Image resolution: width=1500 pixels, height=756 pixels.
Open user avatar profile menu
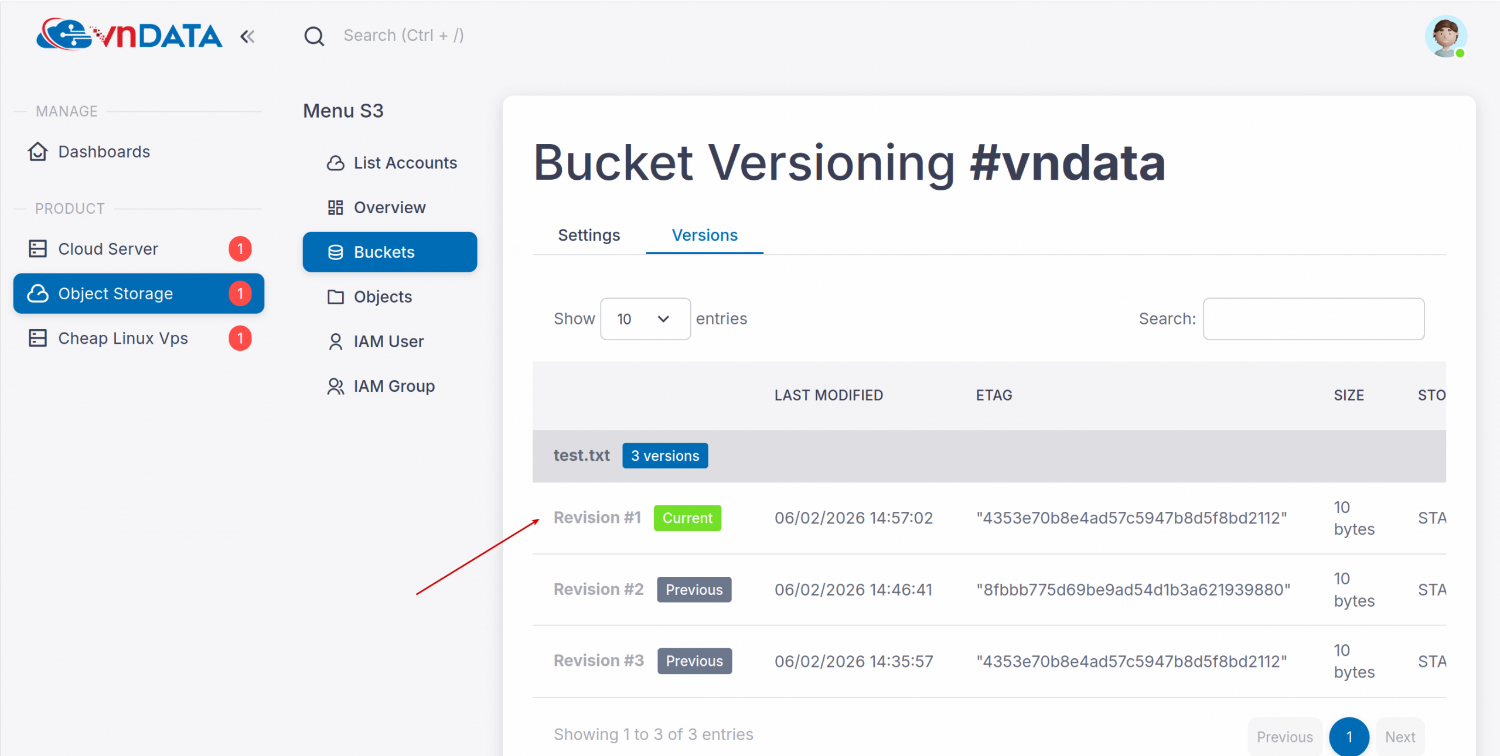(1445, 36)
